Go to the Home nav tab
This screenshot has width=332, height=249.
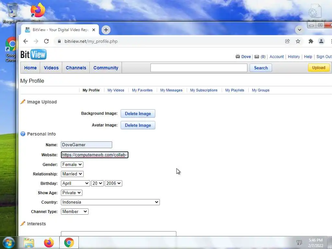pyautogui.click(x=30, y=68)
